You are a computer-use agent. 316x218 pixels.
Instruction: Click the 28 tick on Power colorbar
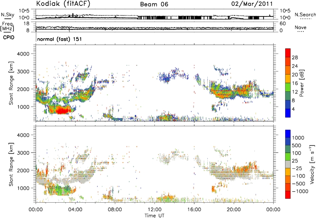(295, 57)
